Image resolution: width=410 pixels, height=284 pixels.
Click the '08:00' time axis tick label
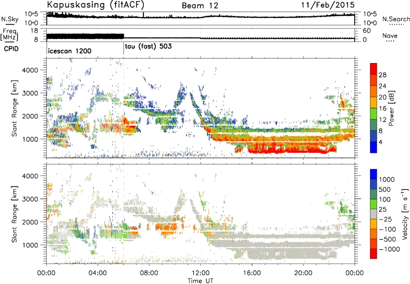coord(149,273)
